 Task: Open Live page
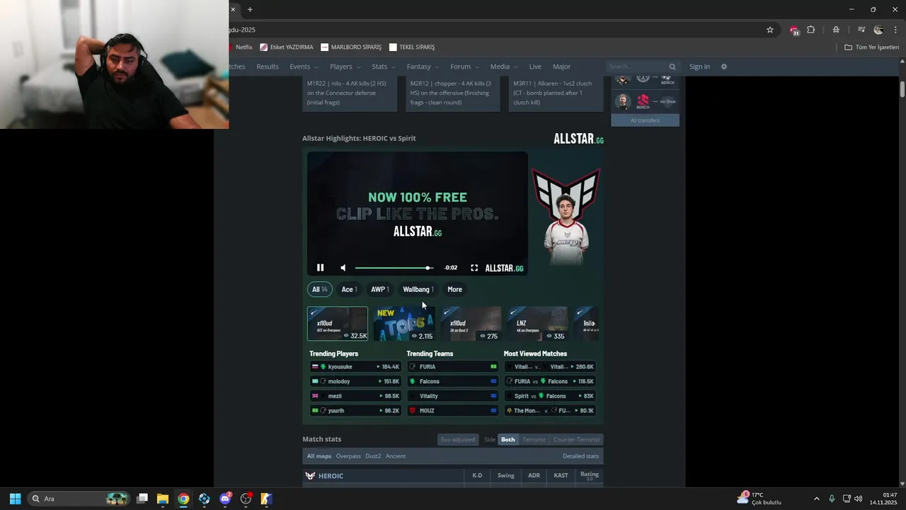pos(535,67)
